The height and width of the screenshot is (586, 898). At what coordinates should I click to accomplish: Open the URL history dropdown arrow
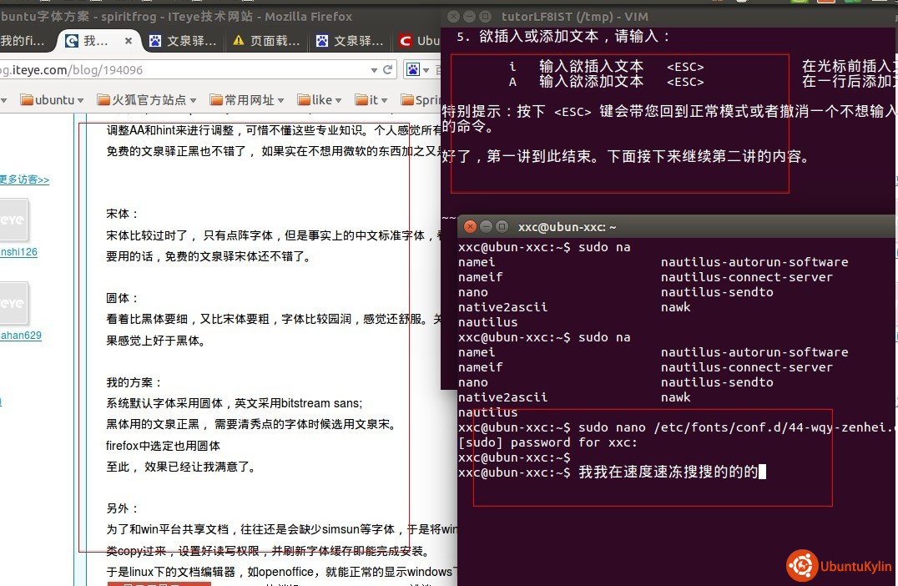pos(375,70)
